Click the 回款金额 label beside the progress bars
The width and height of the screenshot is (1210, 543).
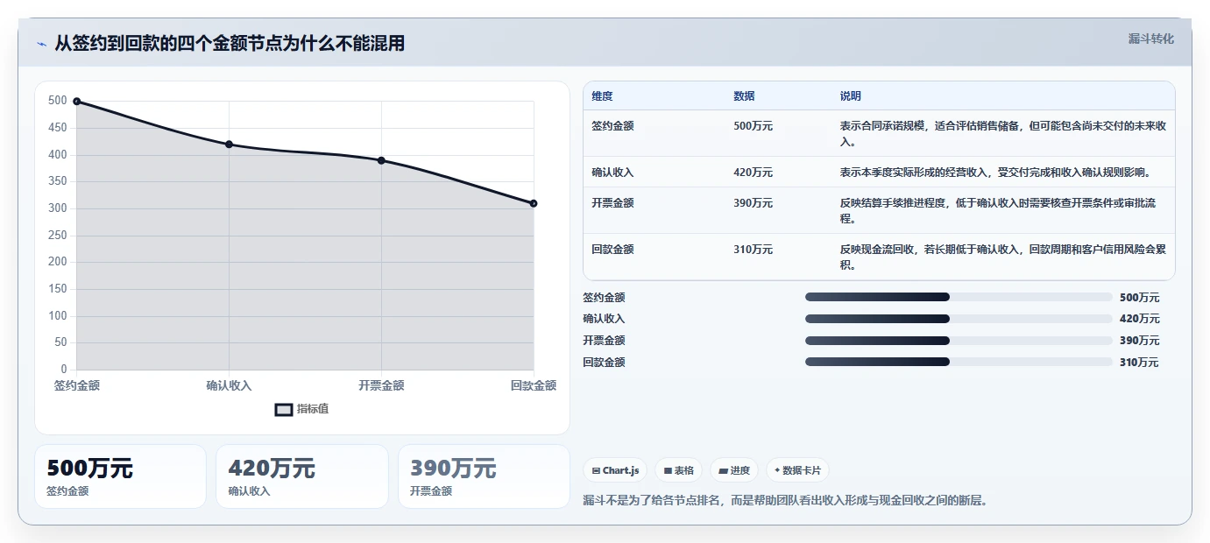[604, 363]
